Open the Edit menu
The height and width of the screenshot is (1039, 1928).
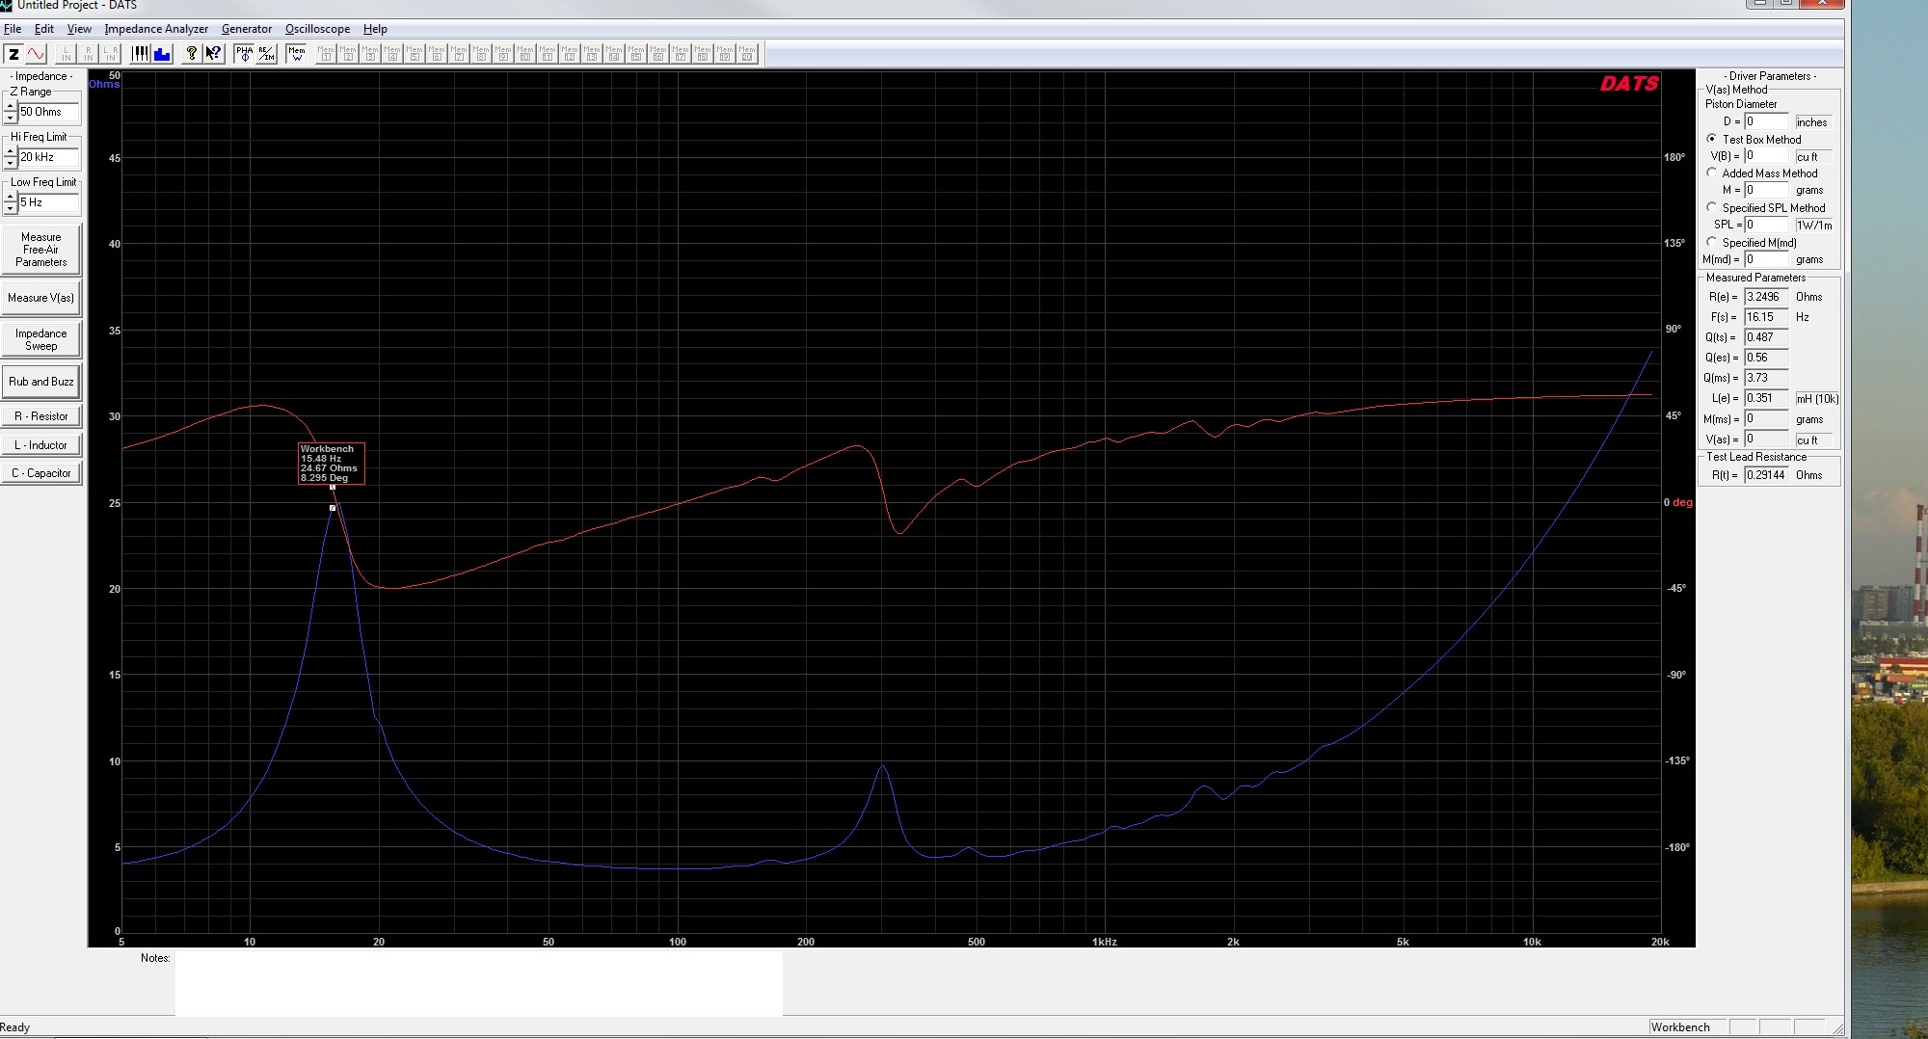click(44, 29)
